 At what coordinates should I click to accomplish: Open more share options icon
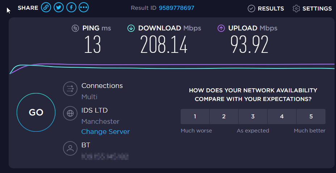tap(84, 7)
